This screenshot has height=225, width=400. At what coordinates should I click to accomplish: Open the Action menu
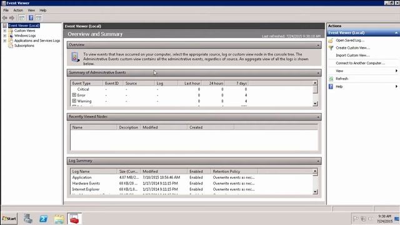point(18,10)
